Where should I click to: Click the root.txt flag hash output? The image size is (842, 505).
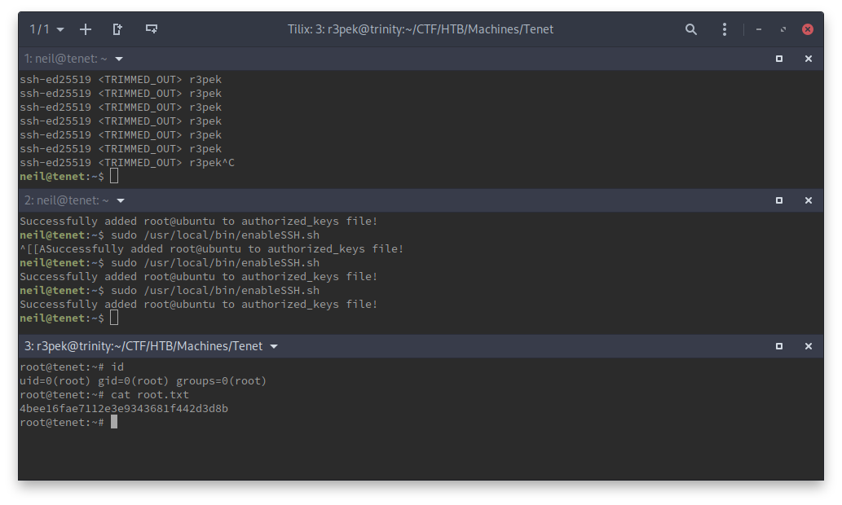pos(124,408)
